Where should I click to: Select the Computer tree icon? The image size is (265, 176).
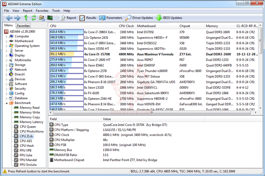coord(11,36)
